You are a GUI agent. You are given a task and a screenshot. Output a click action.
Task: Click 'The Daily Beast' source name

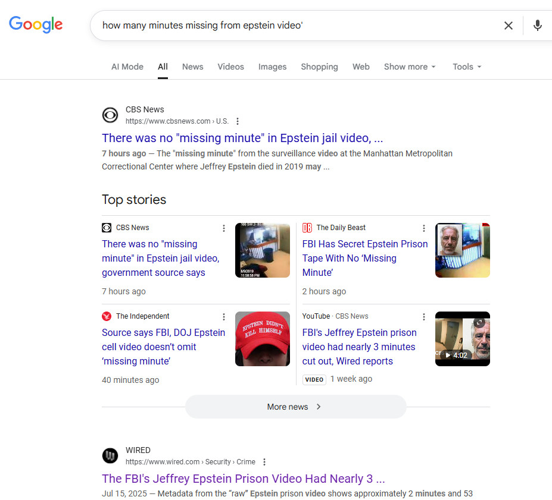coord(341,228)
